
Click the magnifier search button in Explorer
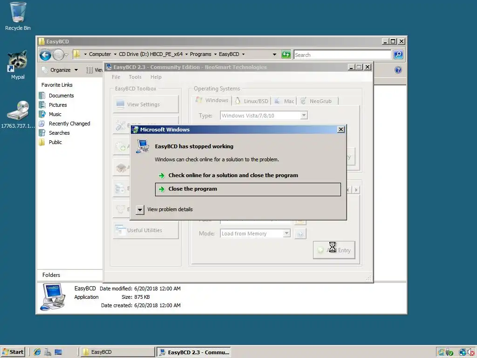398,55
